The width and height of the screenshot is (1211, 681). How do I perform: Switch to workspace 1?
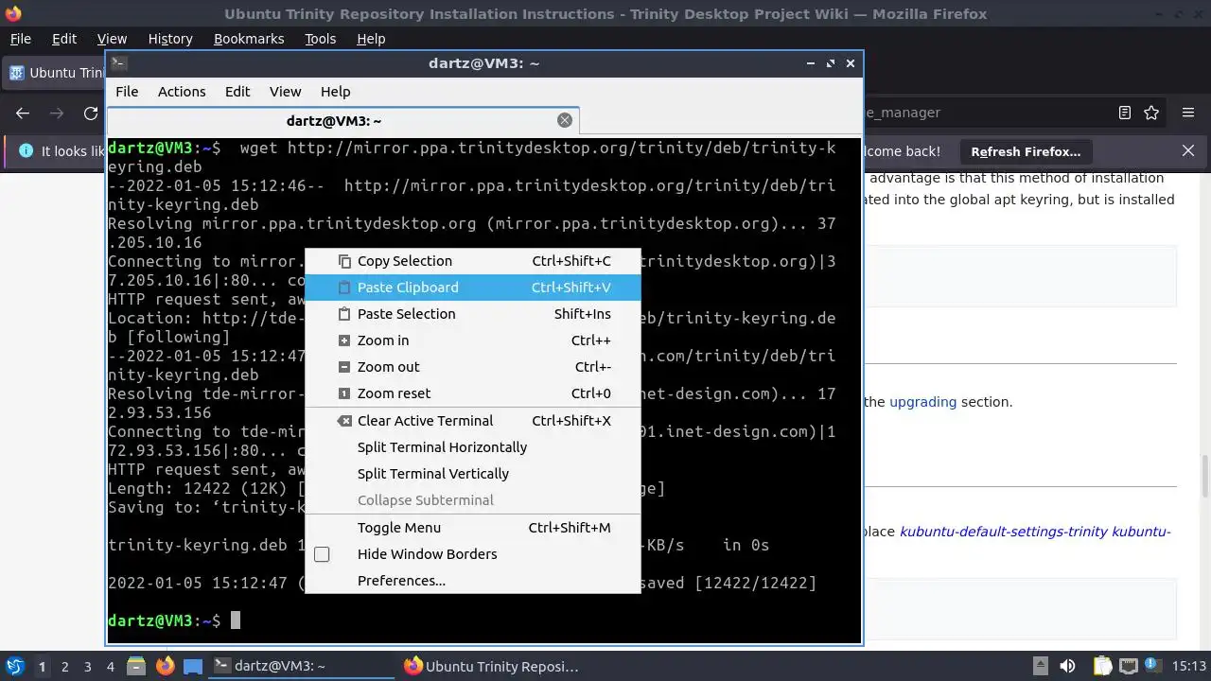click(x=42, y=667)
